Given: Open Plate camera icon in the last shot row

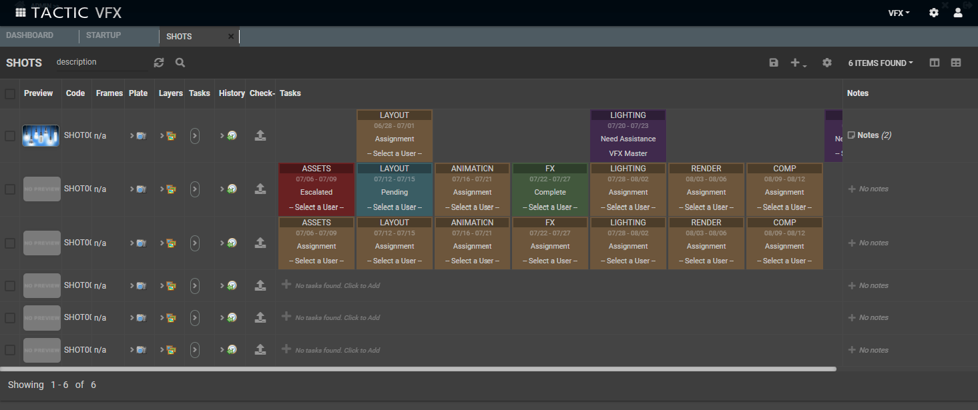Looking at the screenshot, I should pyautogui.click(x=141, y=350).
